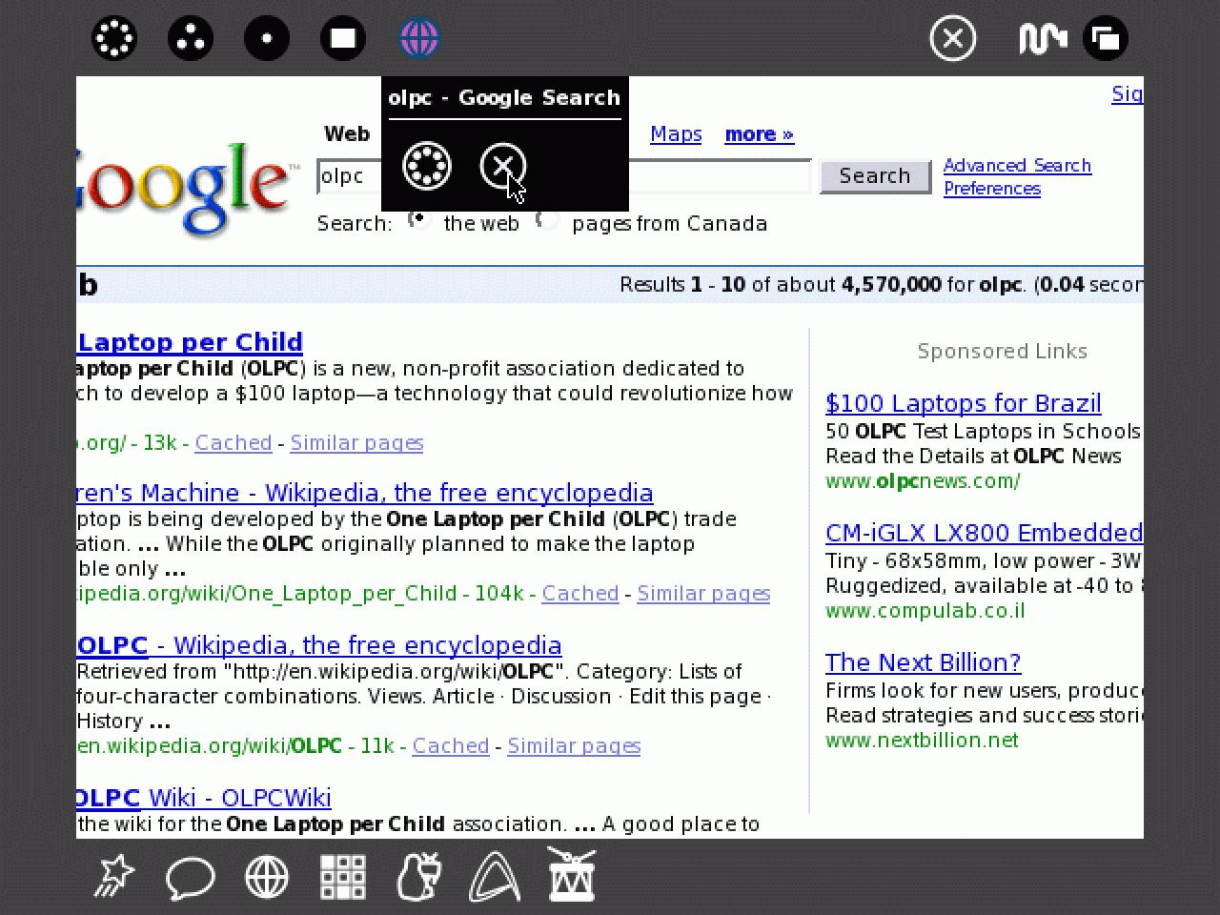The height and width of the screenshot is (915, 1220).
Task: Click the 'olpc - Google Search' popup title
Action: coord(504,98)
